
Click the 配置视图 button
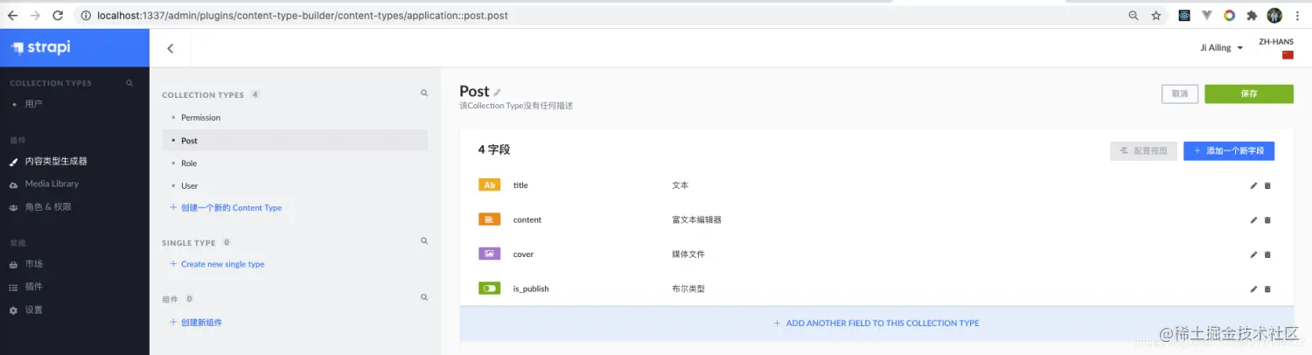pyautogui.click(x=1144, y=151)
